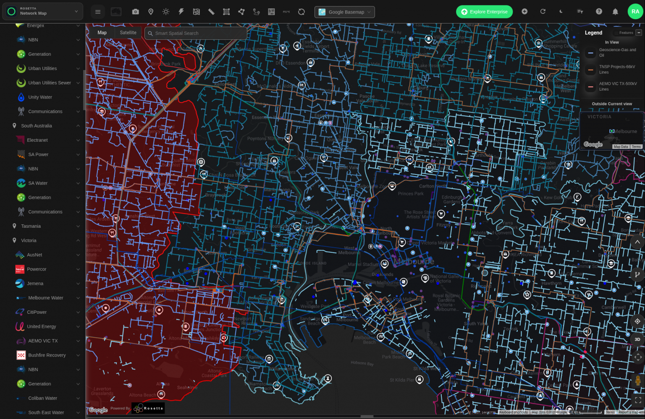Switch to Satellite view tab
The height and width of the screenshot is (419, 645).
click(x=128, y=33)
